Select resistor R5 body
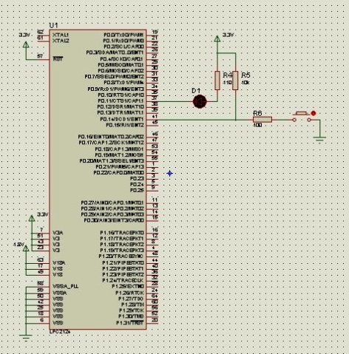 [x=235, y=81]
